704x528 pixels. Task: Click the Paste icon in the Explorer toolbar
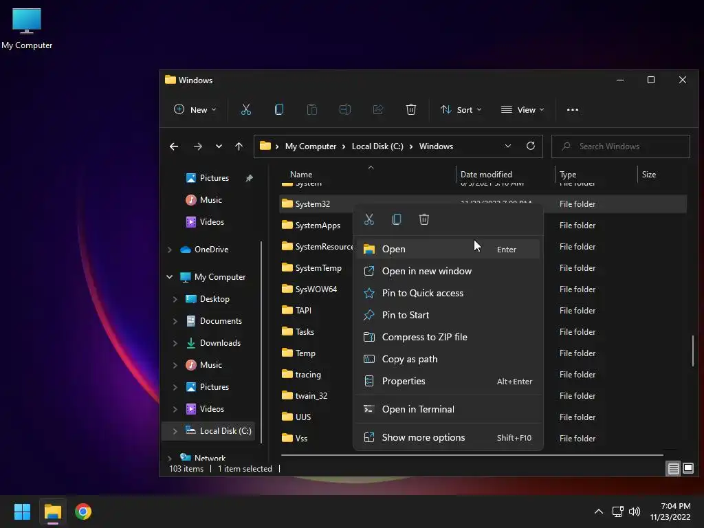click(x=312, y=109)
